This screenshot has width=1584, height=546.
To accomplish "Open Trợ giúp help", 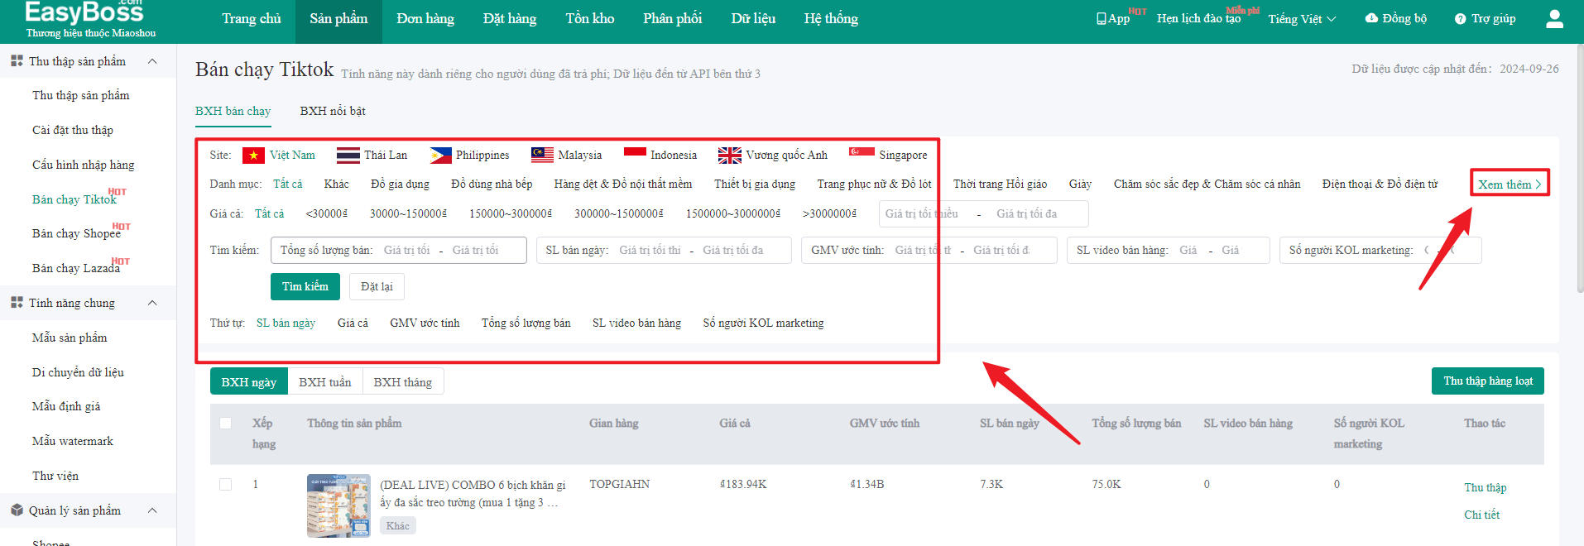I will (1486, 18).
